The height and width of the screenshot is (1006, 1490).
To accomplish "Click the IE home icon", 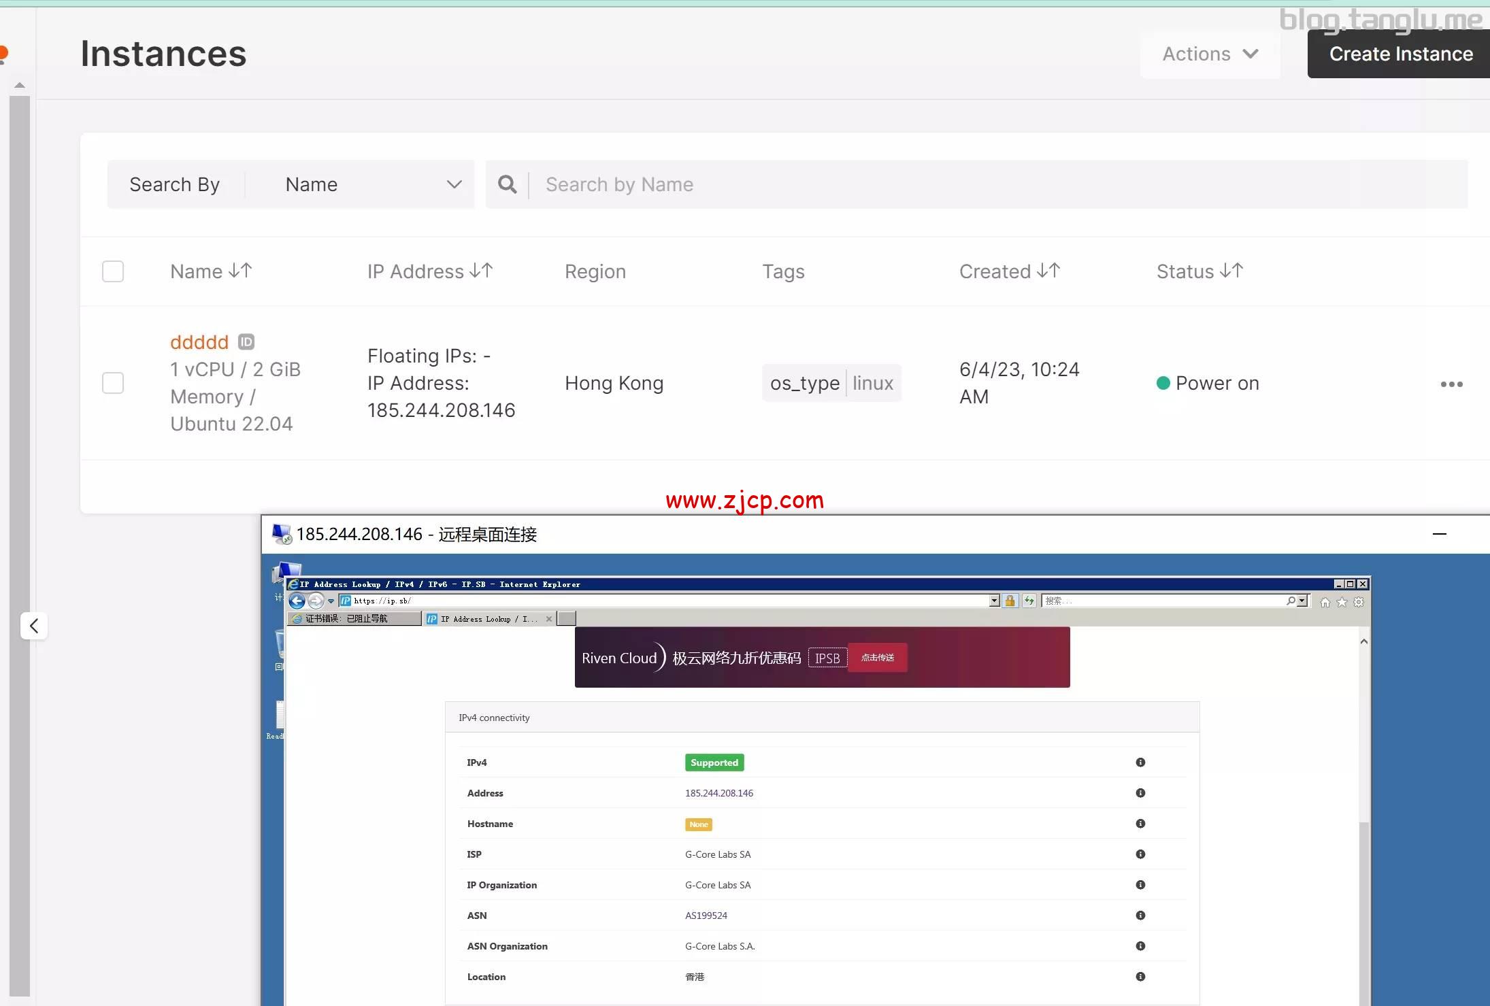I will click(1325, 602).
